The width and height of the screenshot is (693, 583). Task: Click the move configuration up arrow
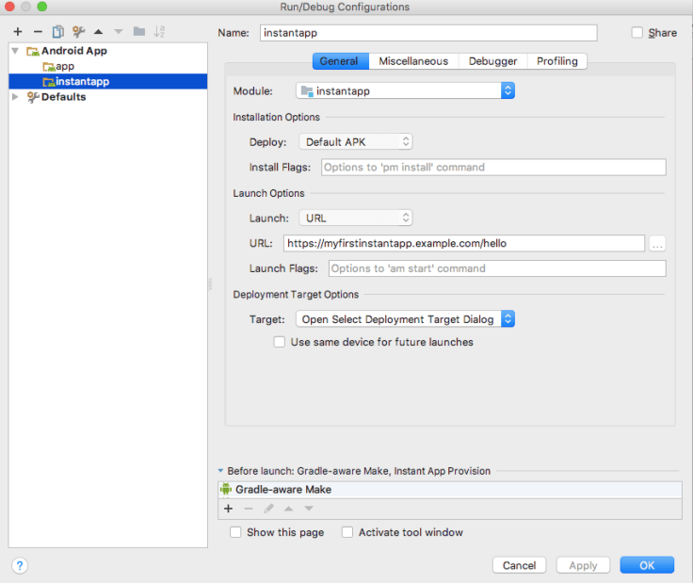pyautogui.click(x=99, y=32)
